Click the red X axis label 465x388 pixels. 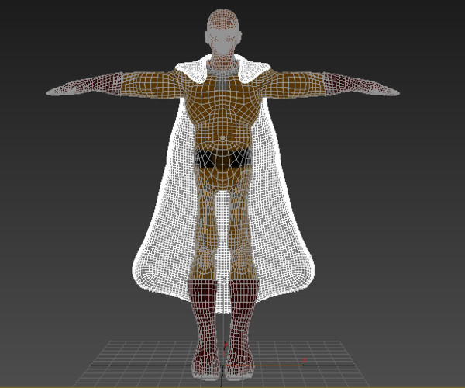tap(305, 360)
